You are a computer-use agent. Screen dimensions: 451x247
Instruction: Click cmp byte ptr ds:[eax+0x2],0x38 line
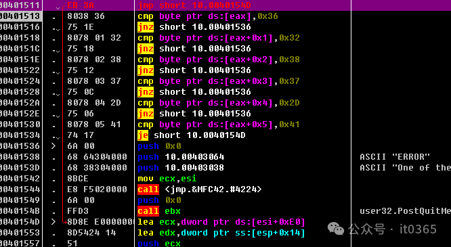point(219,60)
